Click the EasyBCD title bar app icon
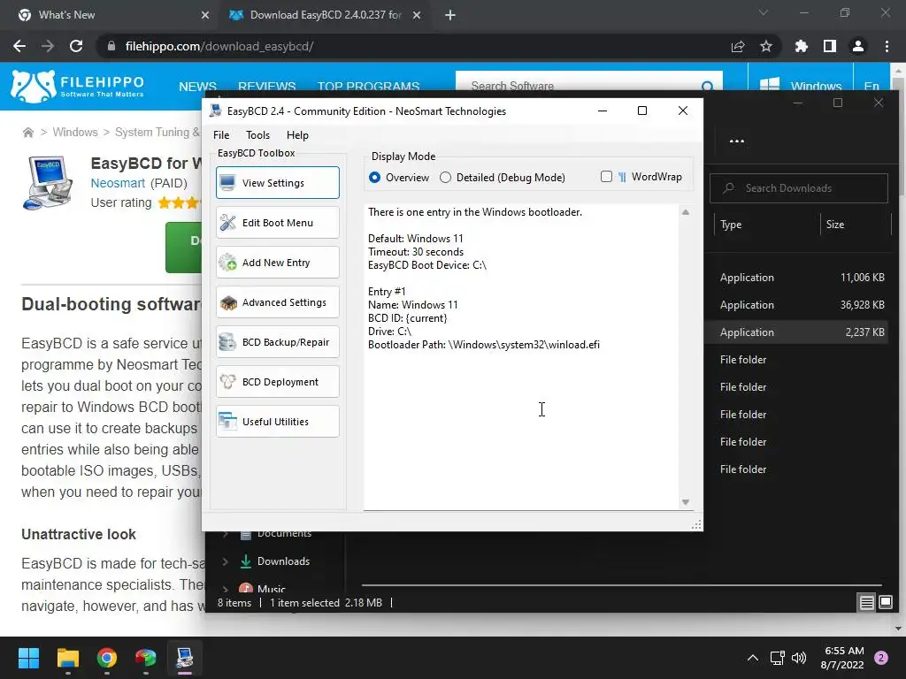 pyautogui.click(x=216, y=111)
